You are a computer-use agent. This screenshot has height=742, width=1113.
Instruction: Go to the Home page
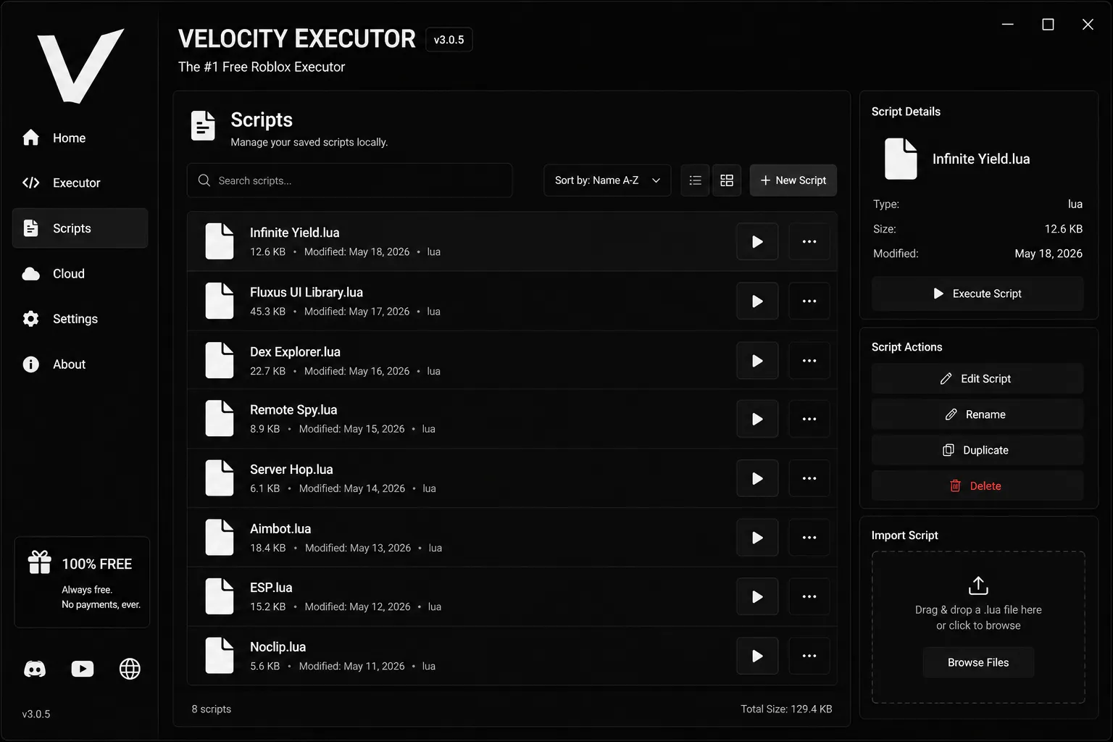80,138
